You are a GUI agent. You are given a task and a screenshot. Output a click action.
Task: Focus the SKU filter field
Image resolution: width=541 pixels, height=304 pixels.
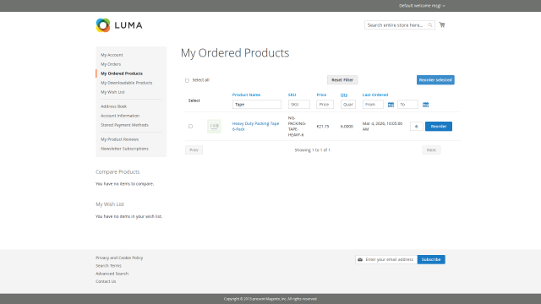click(298, 105)
